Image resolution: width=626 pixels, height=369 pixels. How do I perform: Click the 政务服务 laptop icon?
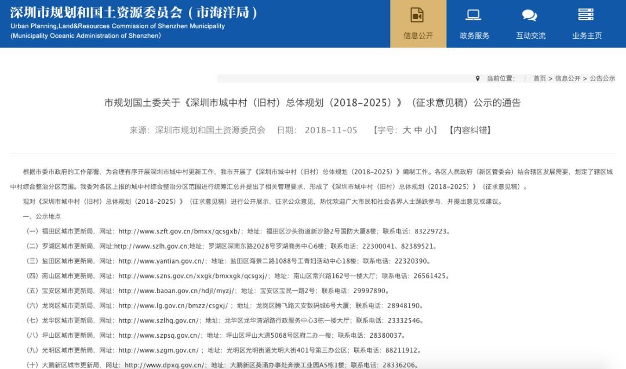pyautogui.click(x=474, y=14)
